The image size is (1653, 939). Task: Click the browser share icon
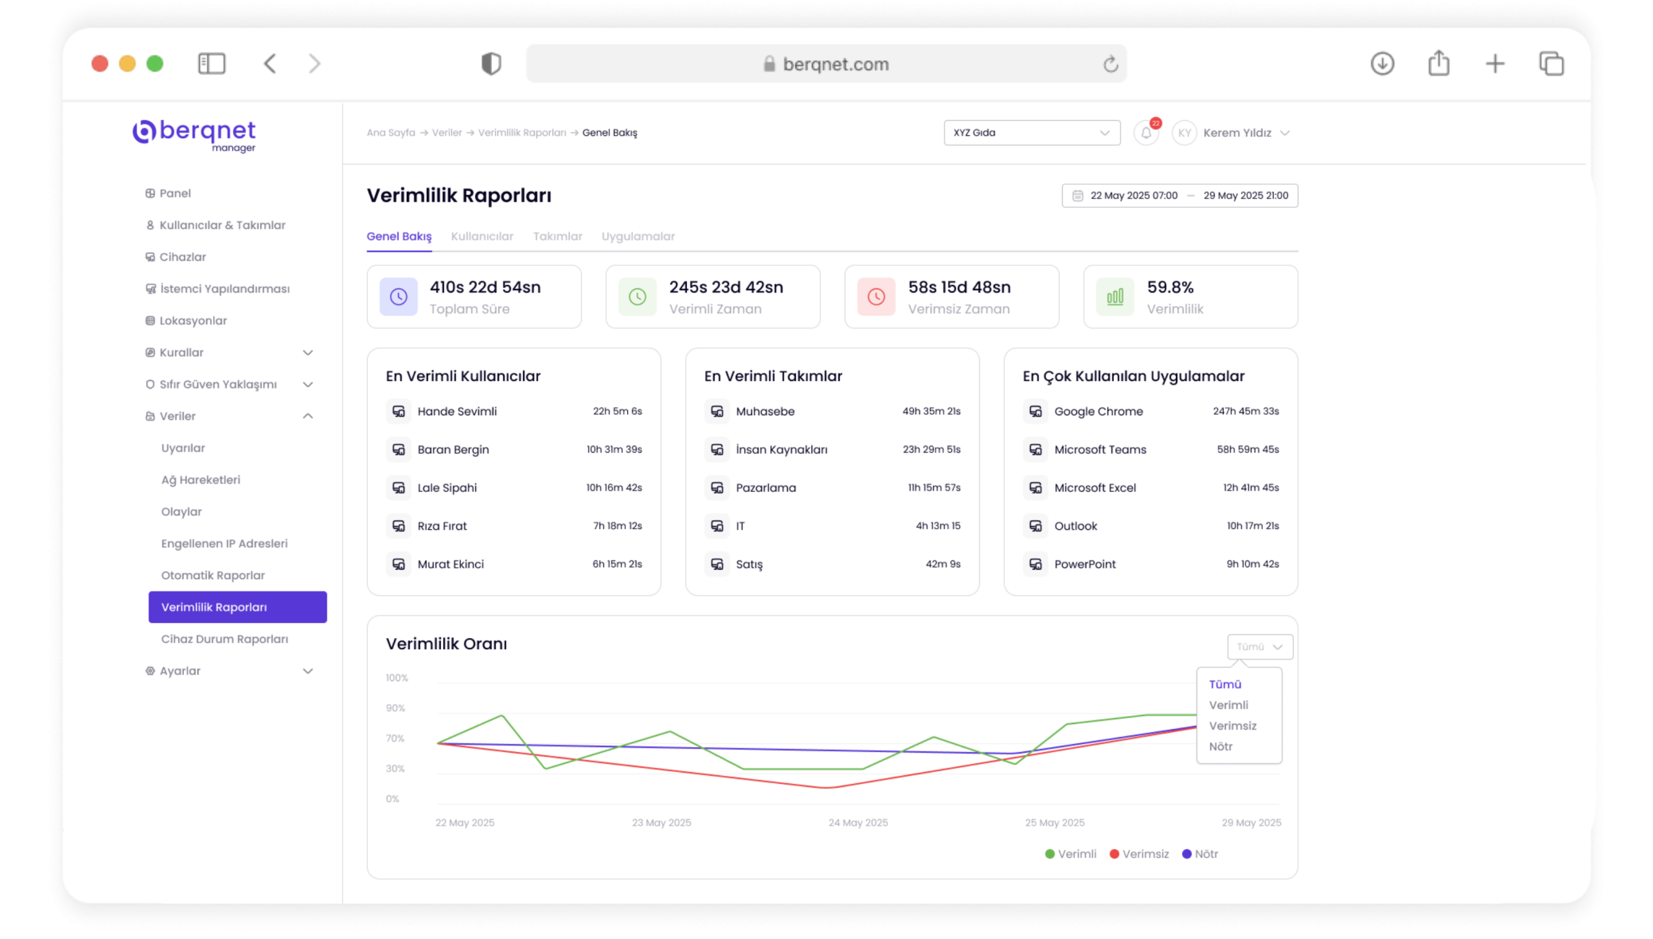tap(1439, 63)
